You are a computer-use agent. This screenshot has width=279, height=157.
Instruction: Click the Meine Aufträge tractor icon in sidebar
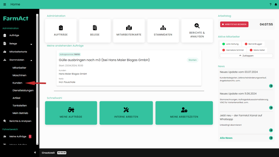point(5,137)
